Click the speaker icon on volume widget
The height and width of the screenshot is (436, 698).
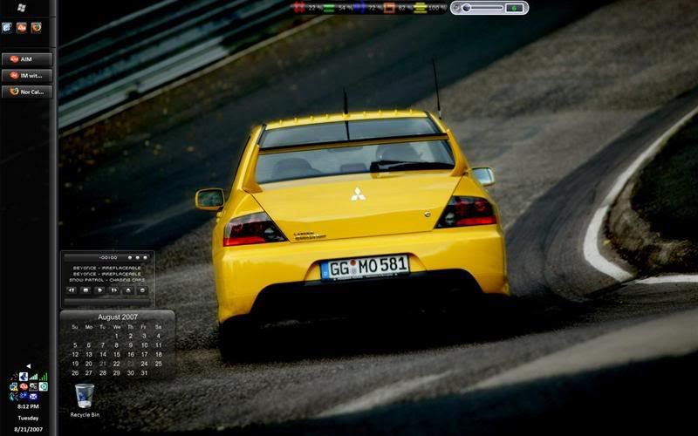(x=456, y=7)
